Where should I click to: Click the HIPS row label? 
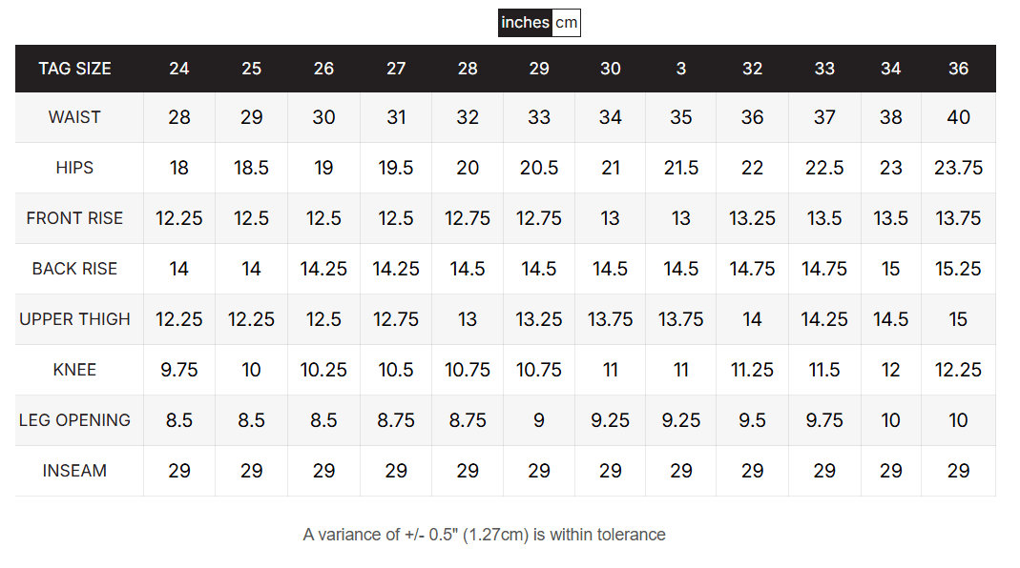click(x=74, y=168)
